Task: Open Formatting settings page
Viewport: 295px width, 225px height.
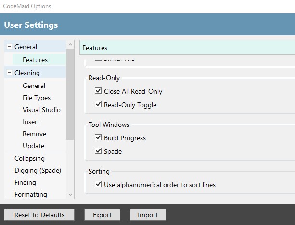Action: coord(31,194)
